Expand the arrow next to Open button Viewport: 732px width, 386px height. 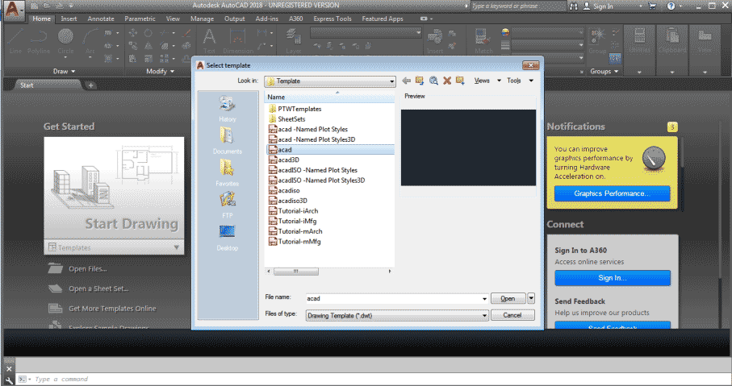pyautogui.click(x=531, y=298)
